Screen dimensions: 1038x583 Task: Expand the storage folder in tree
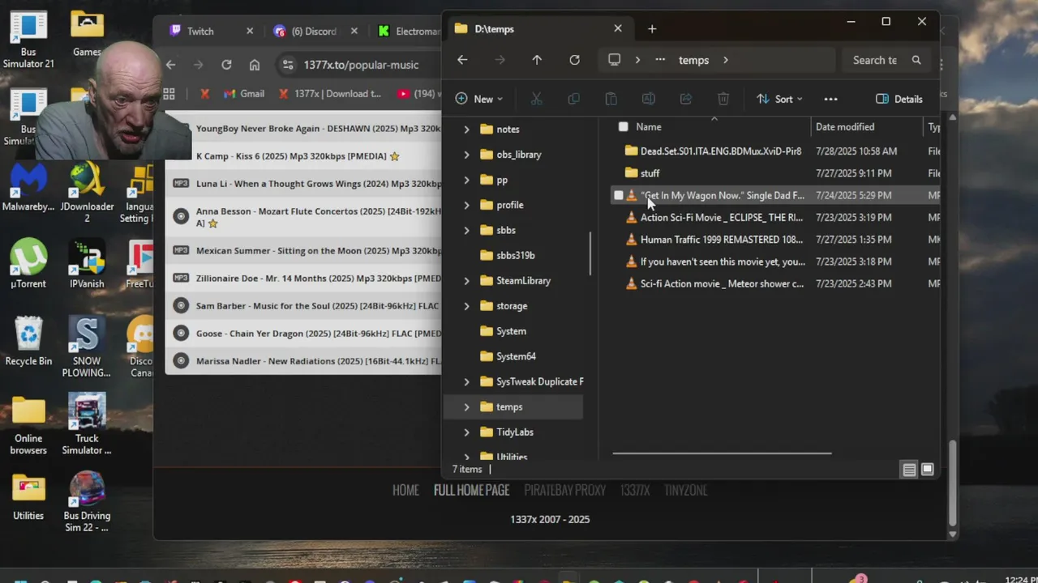[466, 306]
